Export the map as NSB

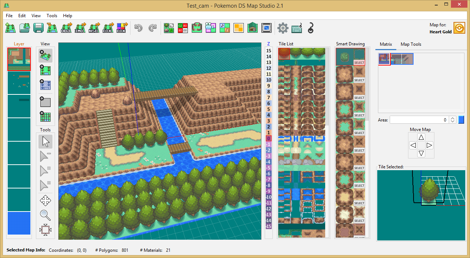pyautogui.click(x=94, y=28)
